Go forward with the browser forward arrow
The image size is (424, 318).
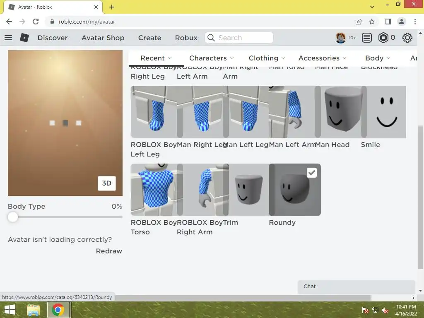coord(22,22)
